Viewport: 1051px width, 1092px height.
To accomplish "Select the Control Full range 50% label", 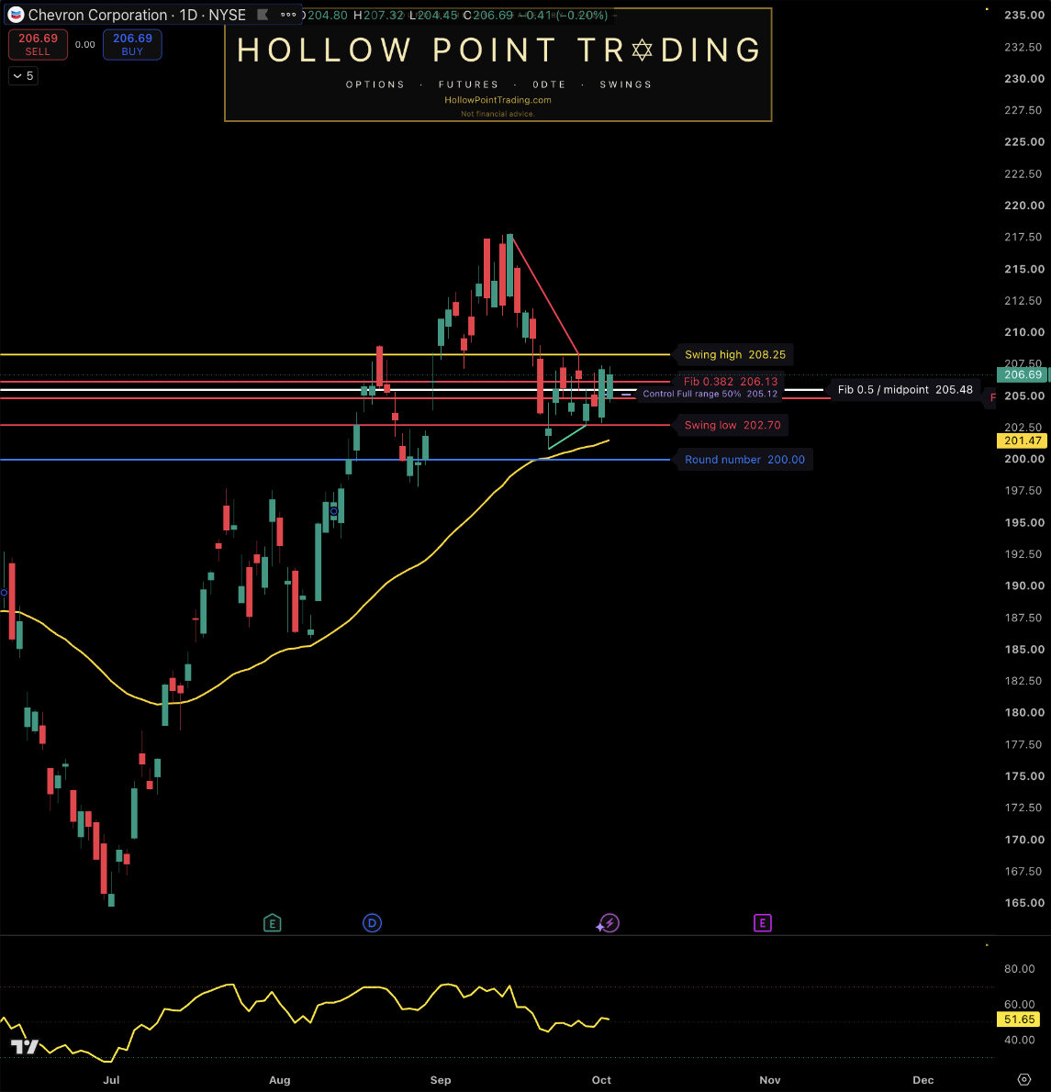I will tap(710, 395).
